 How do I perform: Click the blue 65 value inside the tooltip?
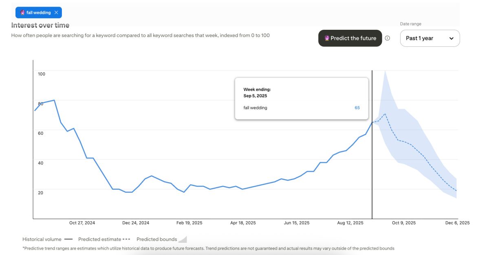click(x=357, y=108)
